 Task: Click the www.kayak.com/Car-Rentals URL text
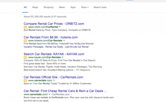point(45,57)
